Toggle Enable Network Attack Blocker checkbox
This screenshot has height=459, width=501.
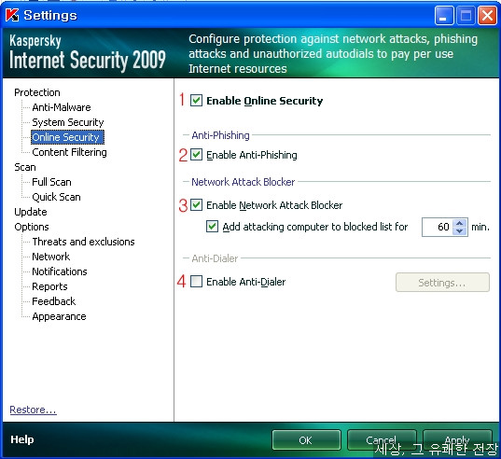196,204
